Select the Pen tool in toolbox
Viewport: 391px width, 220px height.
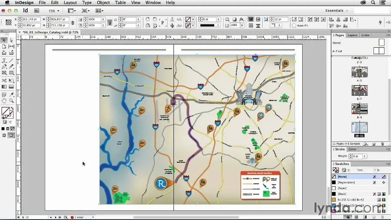pyautogui.click(x=4, y=66)
